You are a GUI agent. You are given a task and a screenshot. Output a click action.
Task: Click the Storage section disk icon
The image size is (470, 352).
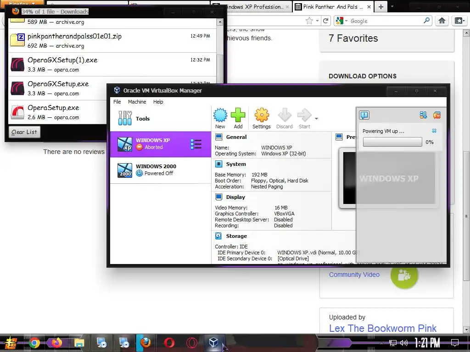218,236
